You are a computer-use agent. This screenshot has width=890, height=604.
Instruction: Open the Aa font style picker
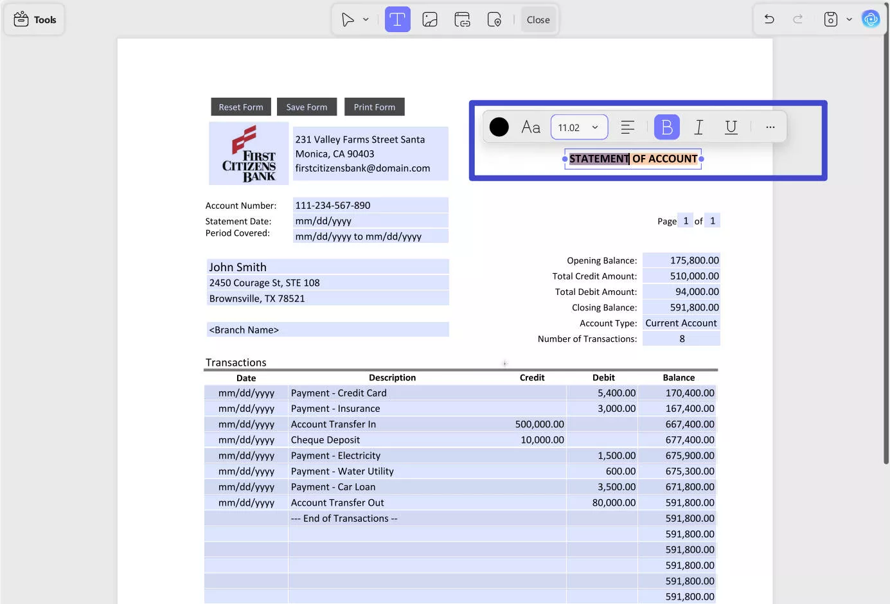click(x=531, y=127)
